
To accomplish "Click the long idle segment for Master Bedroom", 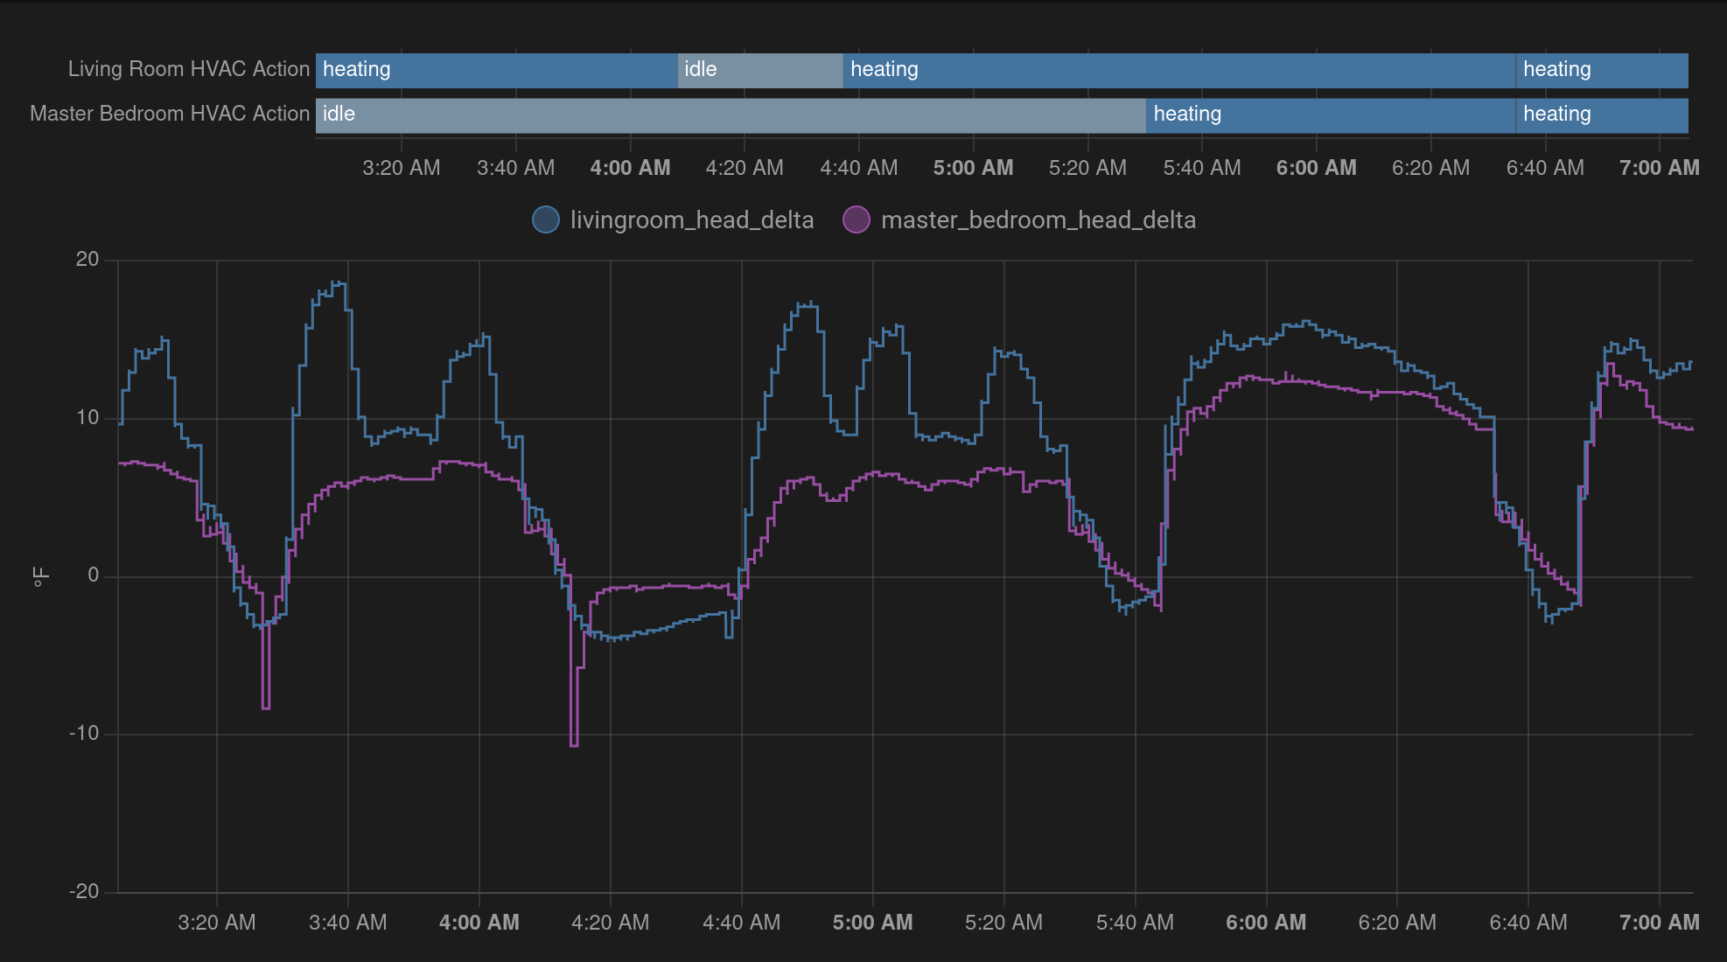I will coord(731,114).
